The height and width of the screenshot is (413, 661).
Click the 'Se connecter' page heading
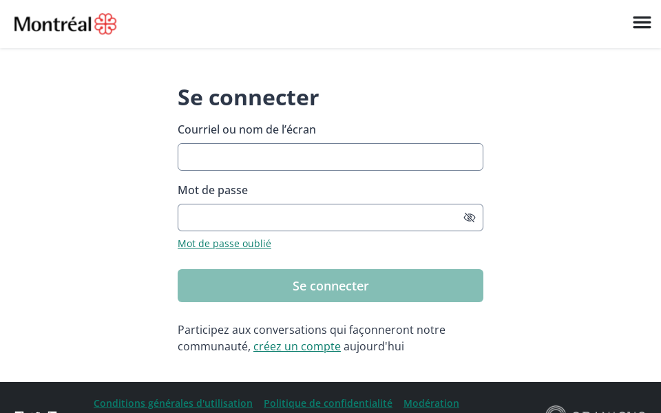point(248,97)
